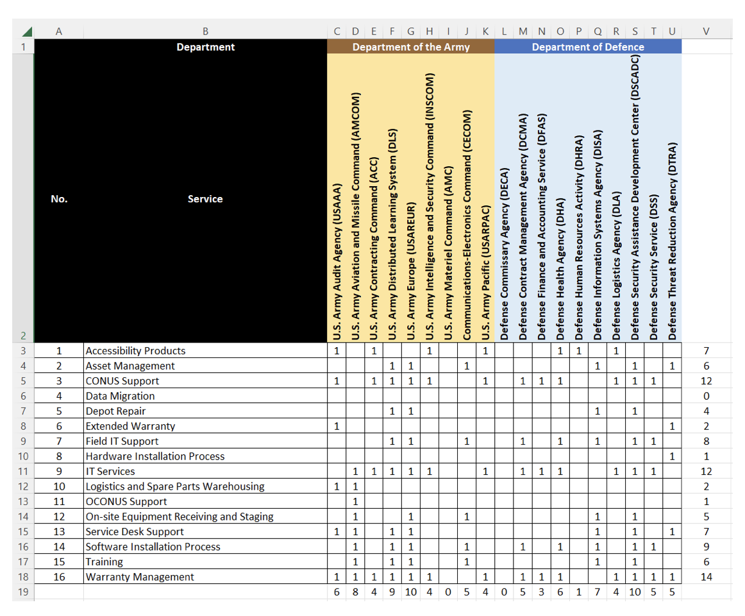Image resolution: width=745 pixels, height=616 pixels.
Task: Select the 'U.S. Army Contracting Command (ACC)' heading
Action: [374, 198]
